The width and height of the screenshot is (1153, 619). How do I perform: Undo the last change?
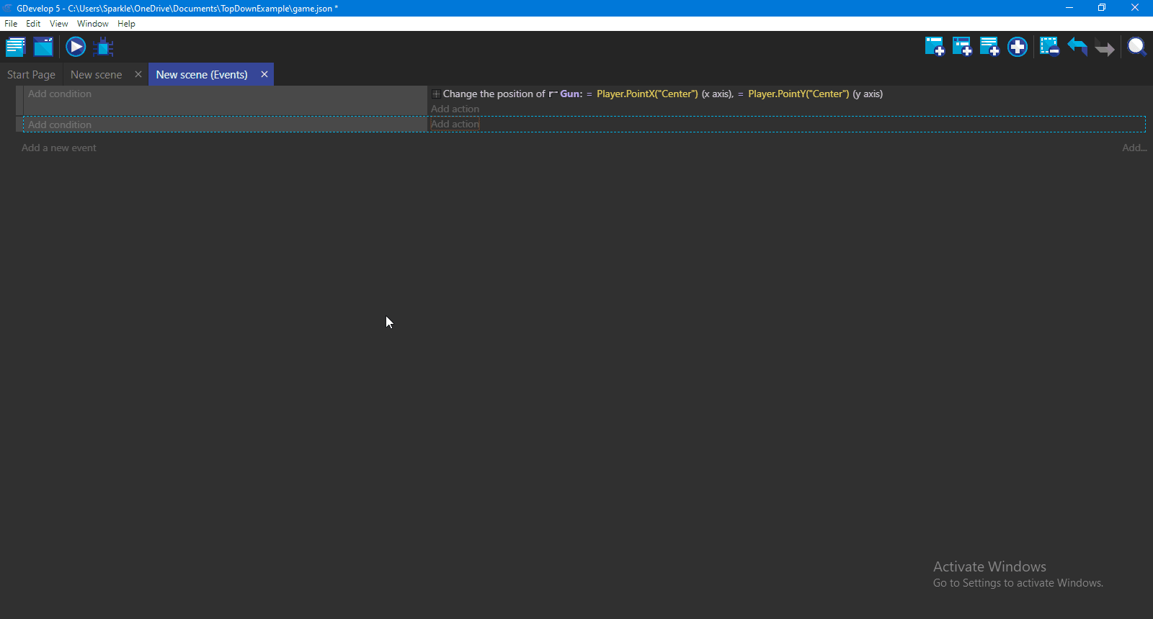[x=1077, y=48]
